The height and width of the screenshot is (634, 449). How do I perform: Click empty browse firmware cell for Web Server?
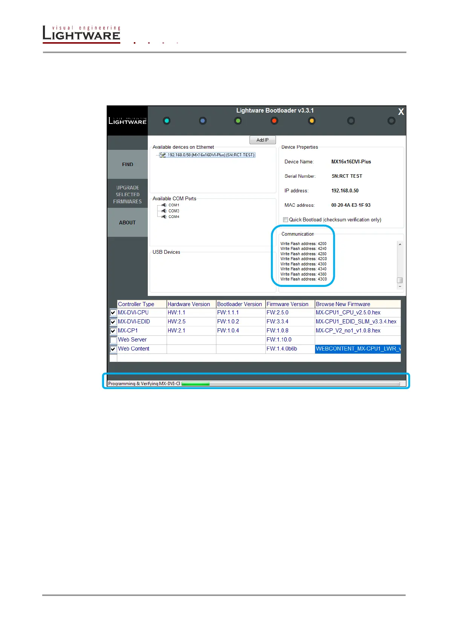point(358,340)
